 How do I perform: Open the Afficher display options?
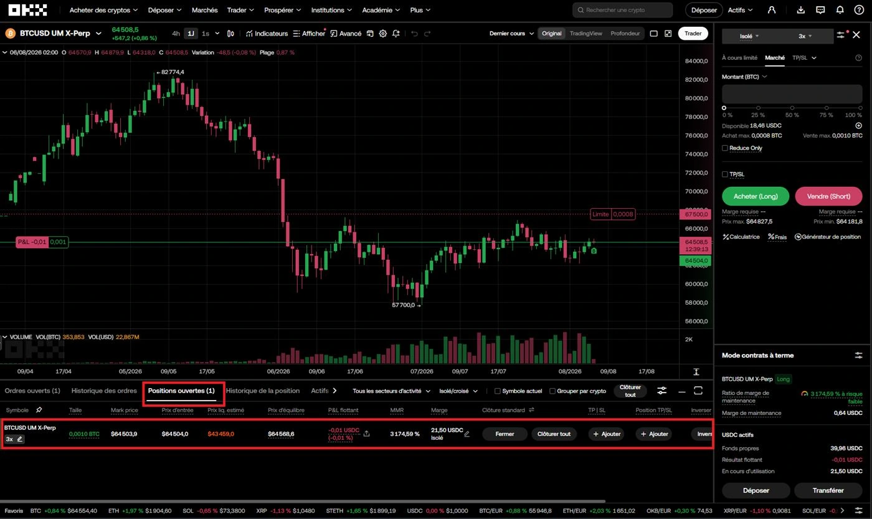[x=309, y=34]
